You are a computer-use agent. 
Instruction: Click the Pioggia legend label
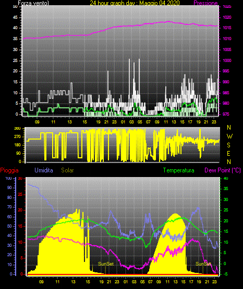(x=9, y=170)
